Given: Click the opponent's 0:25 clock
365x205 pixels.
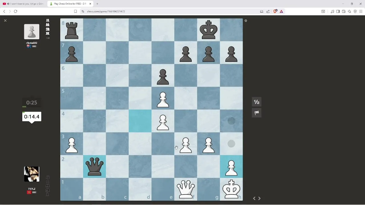Looking at the screenshot, I should click(x=32, y=102).
